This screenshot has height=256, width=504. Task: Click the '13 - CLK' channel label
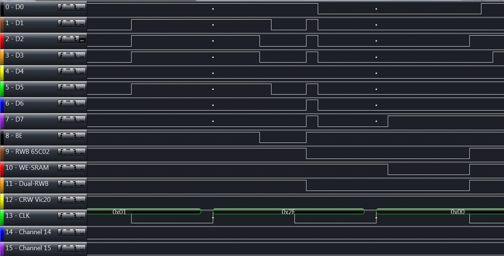17,216
